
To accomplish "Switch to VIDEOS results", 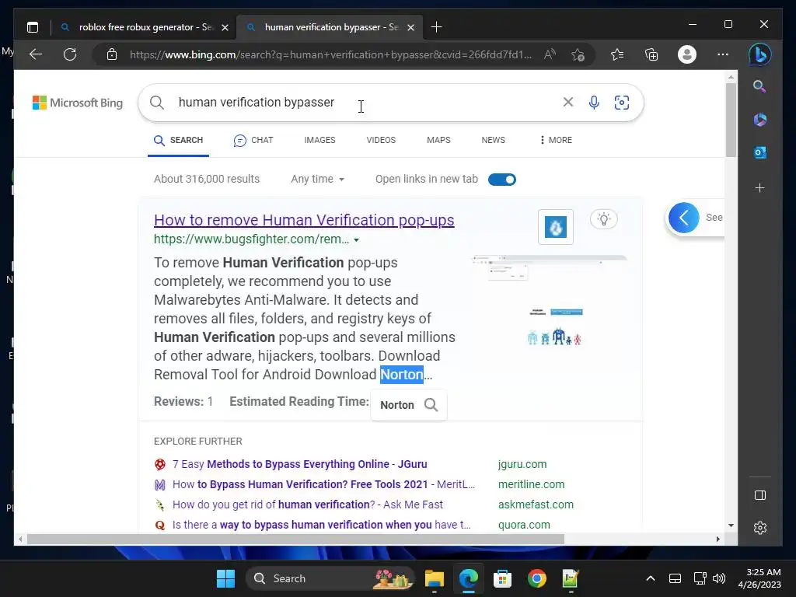I will tap(381, 140).
